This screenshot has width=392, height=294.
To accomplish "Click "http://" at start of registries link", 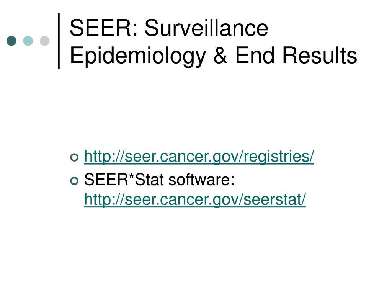I will (104, 157).
